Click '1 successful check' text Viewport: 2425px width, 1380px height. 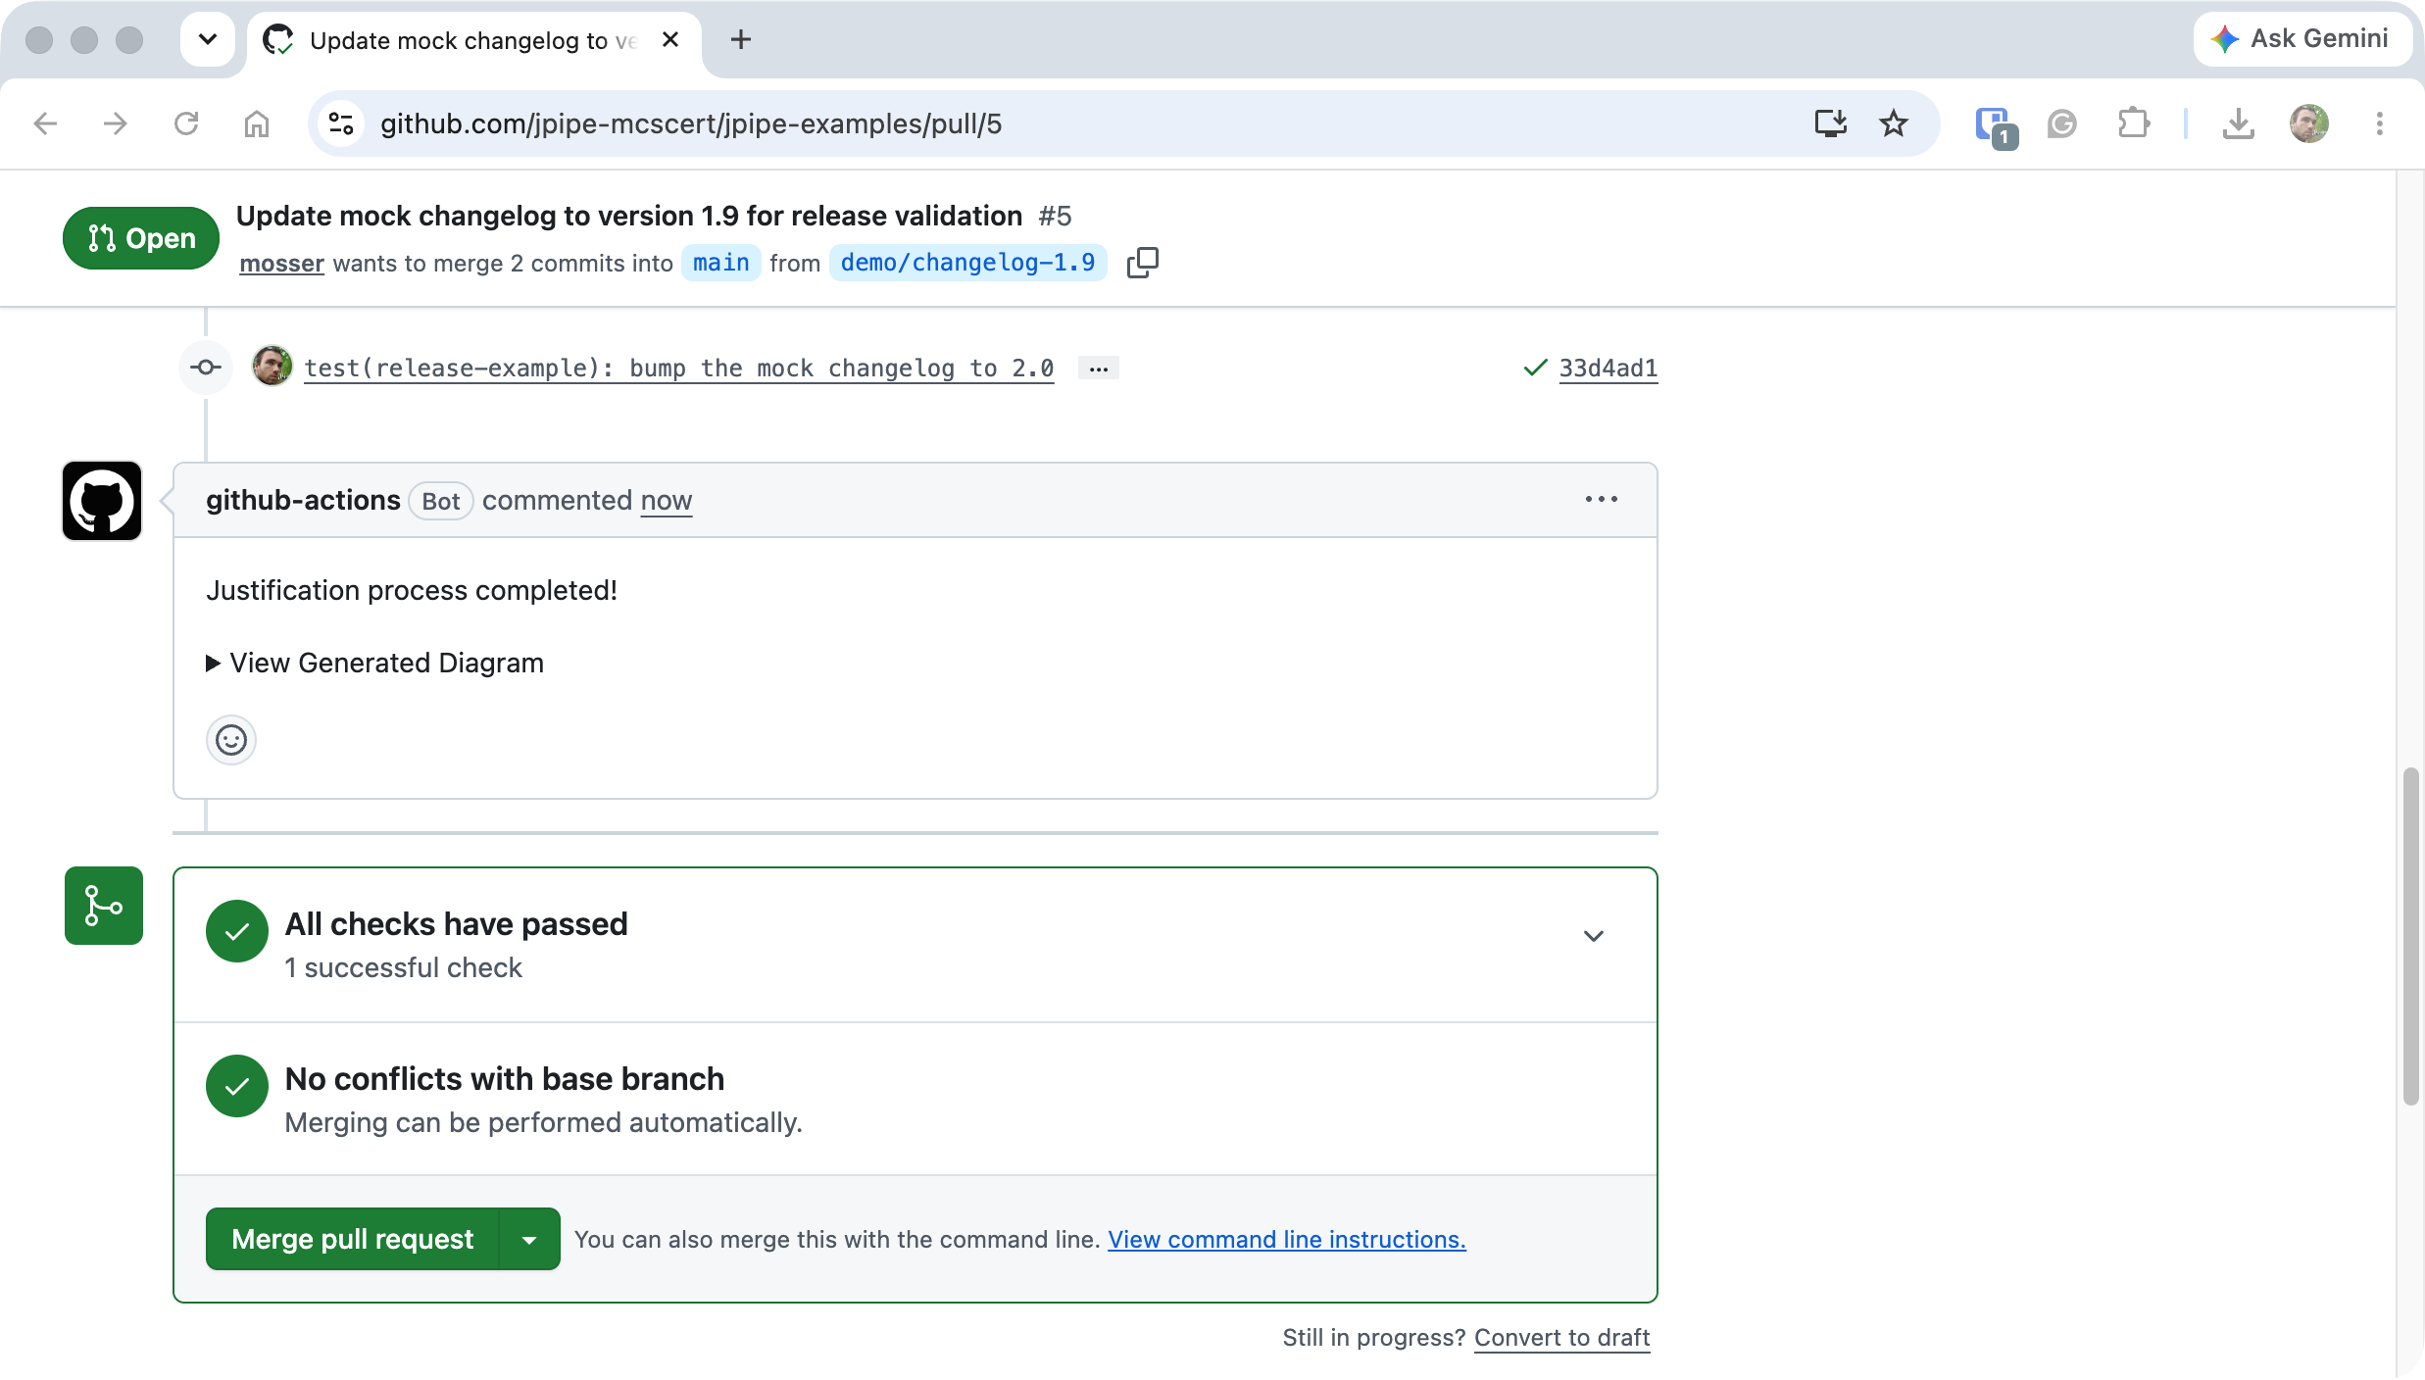(404, 967)
